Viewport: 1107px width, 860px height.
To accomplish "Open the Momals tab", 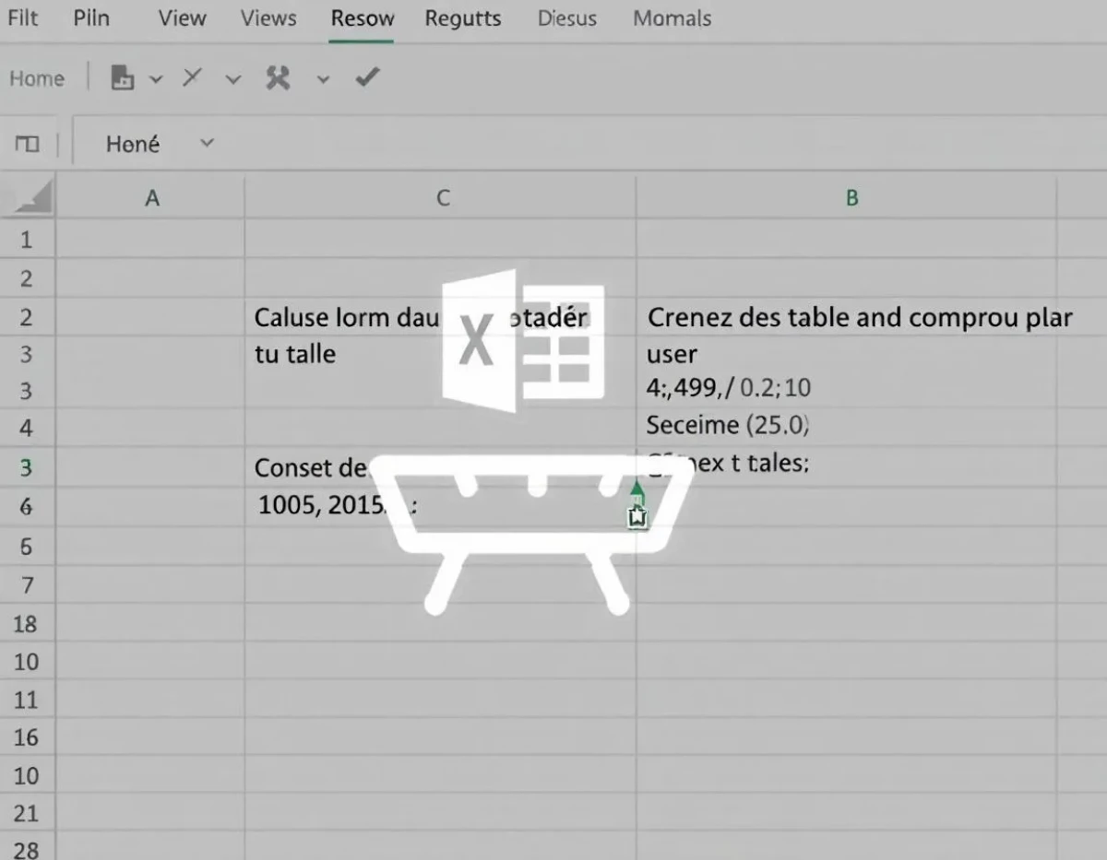I will pyautogui.click(x=672, y=18).
